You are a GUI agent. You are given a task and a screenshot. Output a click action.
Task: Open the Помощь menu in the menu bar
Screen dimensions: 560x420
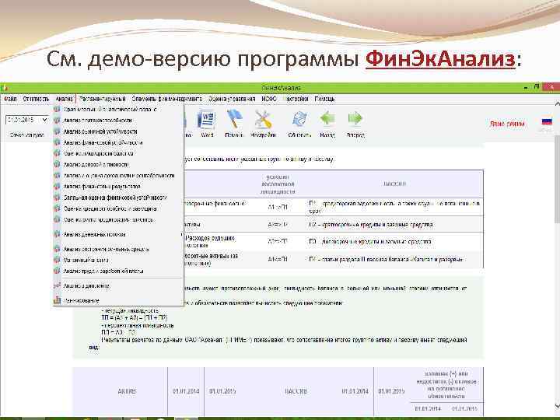324,99
